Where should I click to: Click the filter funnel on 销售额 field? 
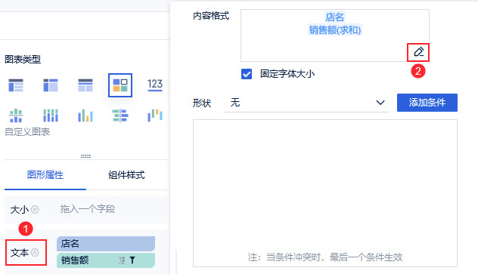(132, 260)
